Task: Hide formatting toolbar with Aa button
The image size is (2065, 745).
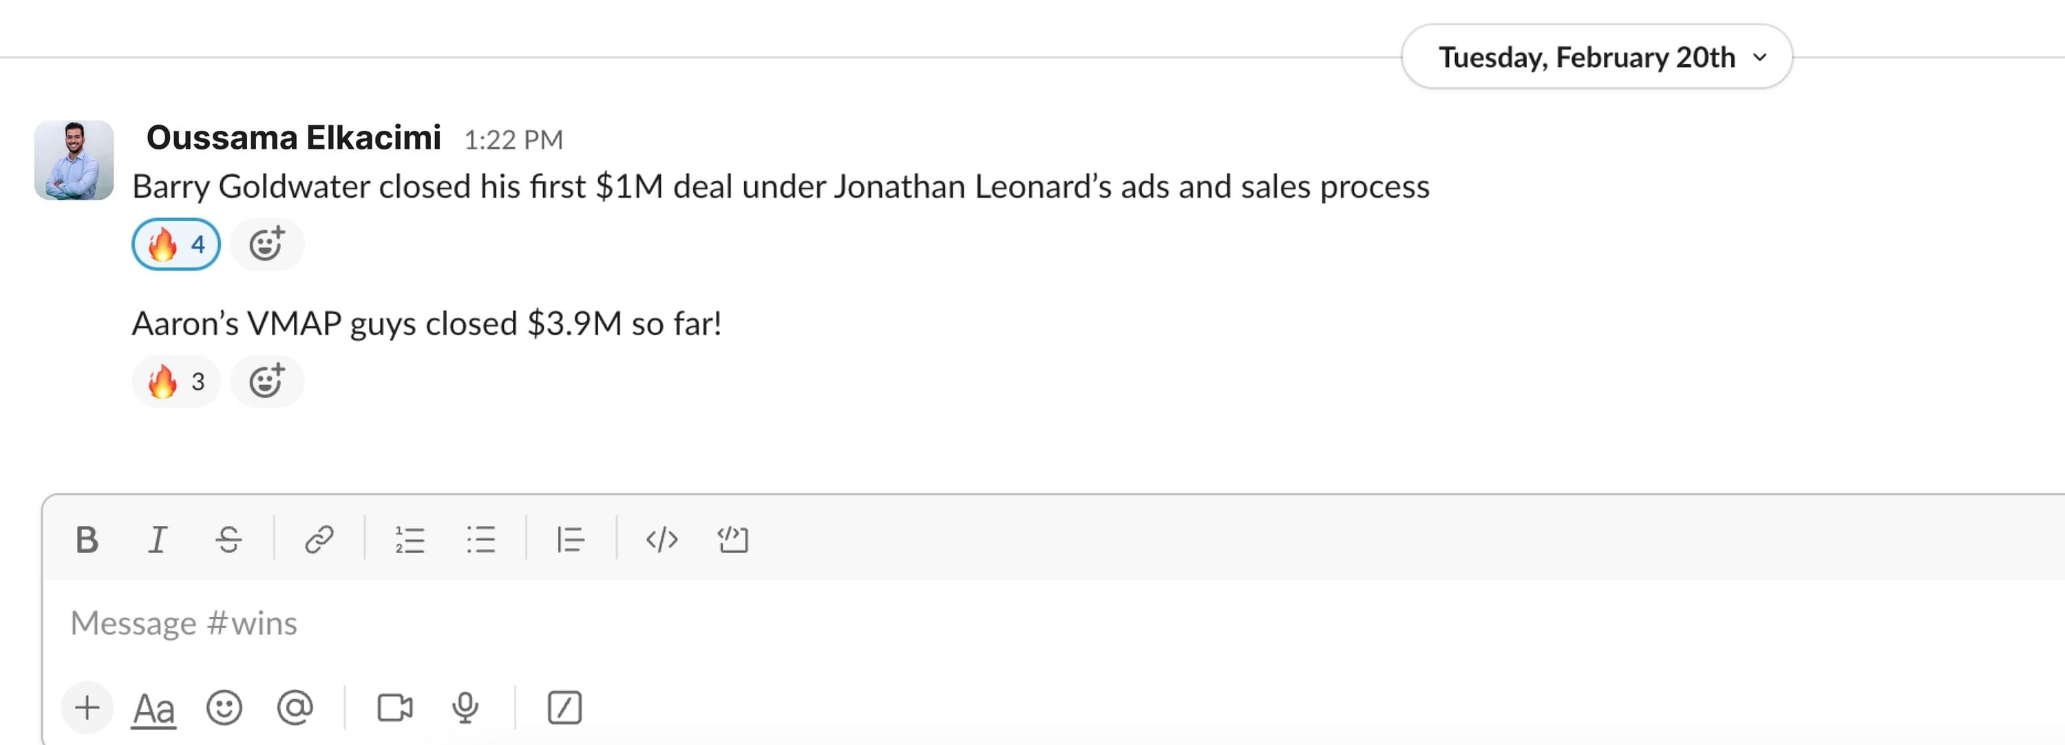Action: (153, 708)
